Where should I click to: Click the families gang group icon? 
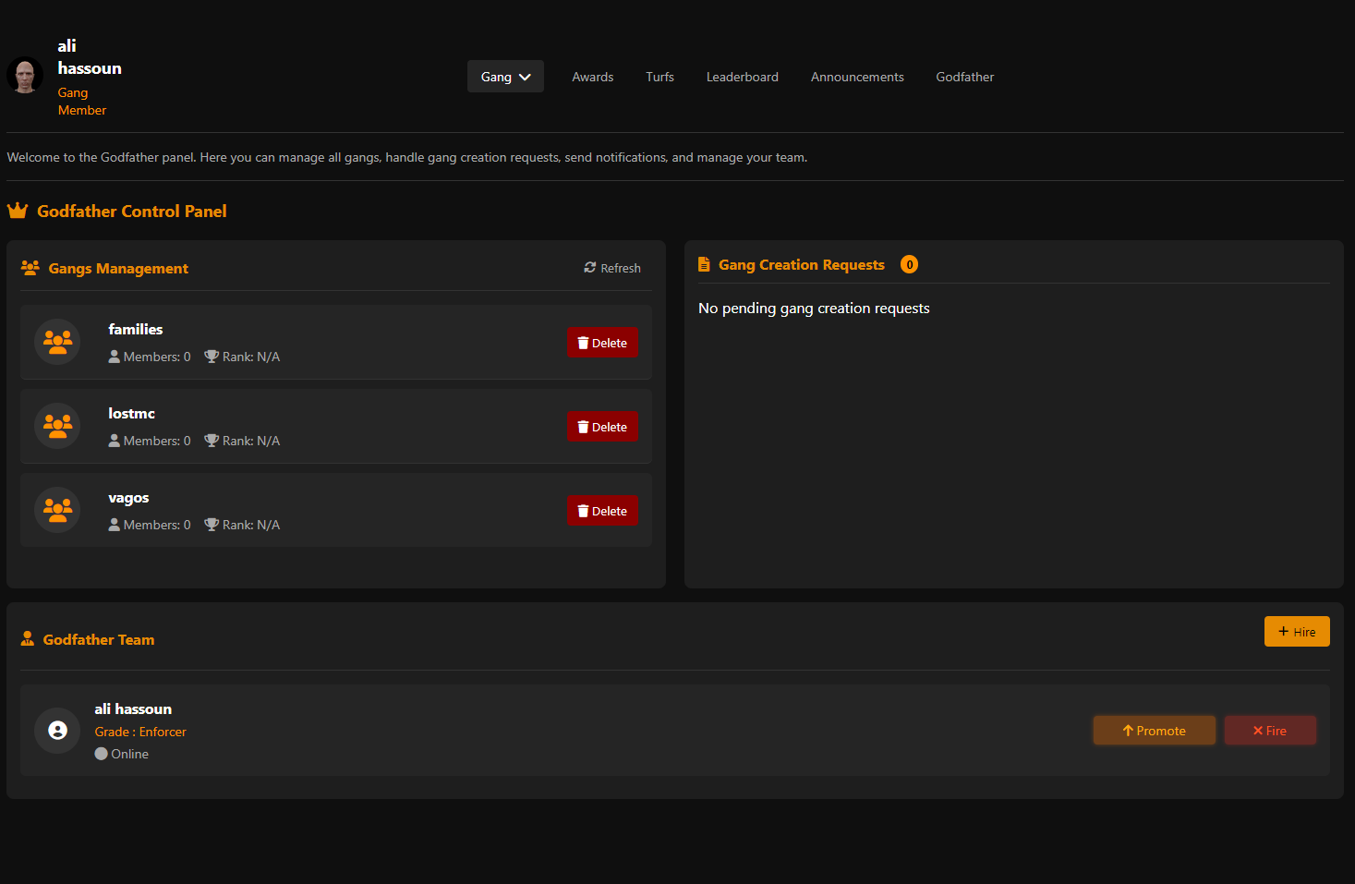click(57, 342)
